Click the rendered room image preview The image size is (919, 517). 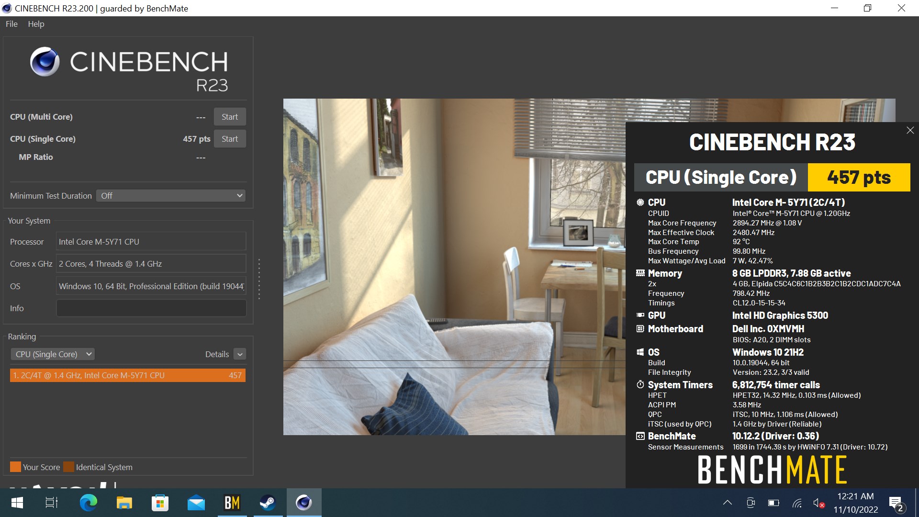(454, 267)
